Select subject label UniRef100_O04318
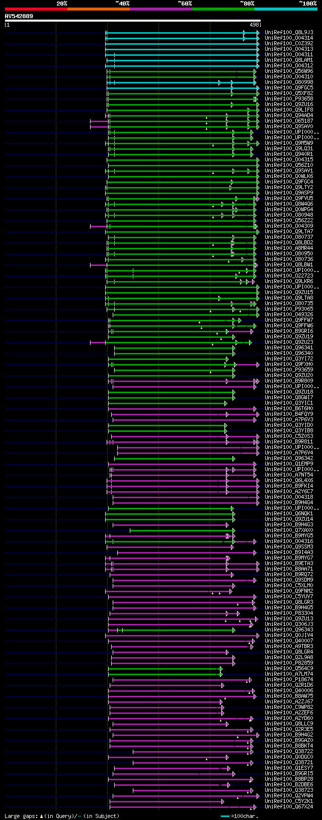 (289, 497)
